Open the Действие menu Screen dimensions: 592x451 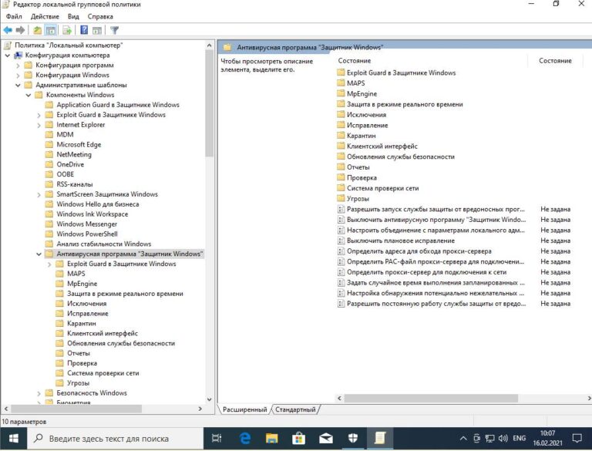(45, 16)
